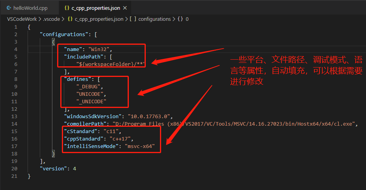366x190 pixels.
Task: Open VSCodeWork breadcrumb
Action: (22, 19)
